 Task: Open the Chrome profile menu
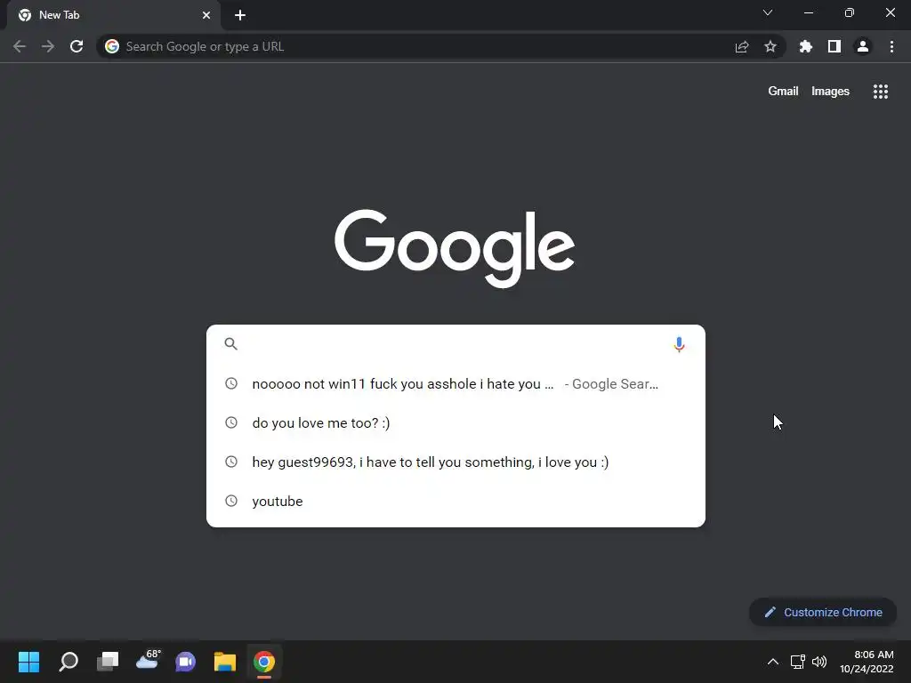pos(863,46)
